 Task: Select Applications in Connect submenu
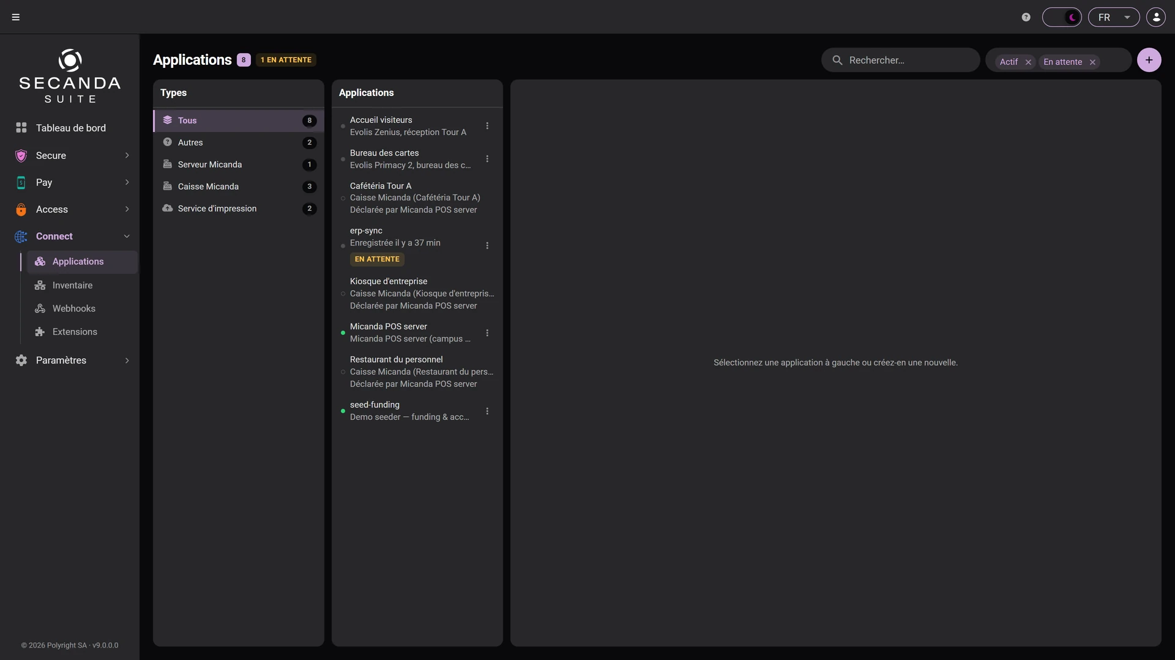point(82,262)
